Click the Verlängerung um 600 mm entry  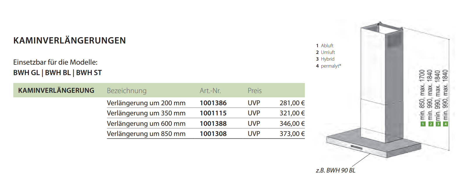(x=146, y=123)
